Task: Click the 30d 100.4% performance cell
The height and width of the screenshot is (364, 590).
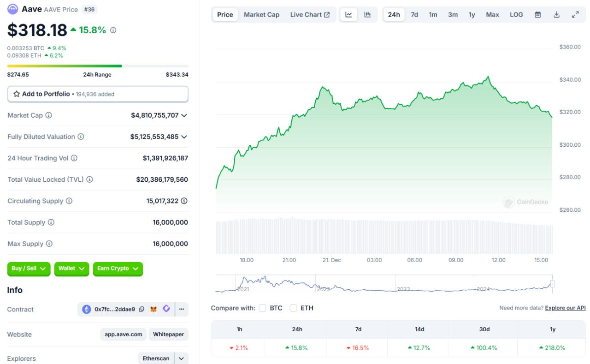Action: [484, 348]
